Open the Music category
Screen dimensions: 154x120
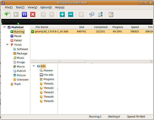[x=21, y=58]
